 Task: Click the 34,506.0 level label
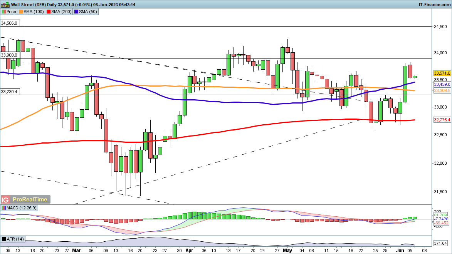(x=9, y=23)
